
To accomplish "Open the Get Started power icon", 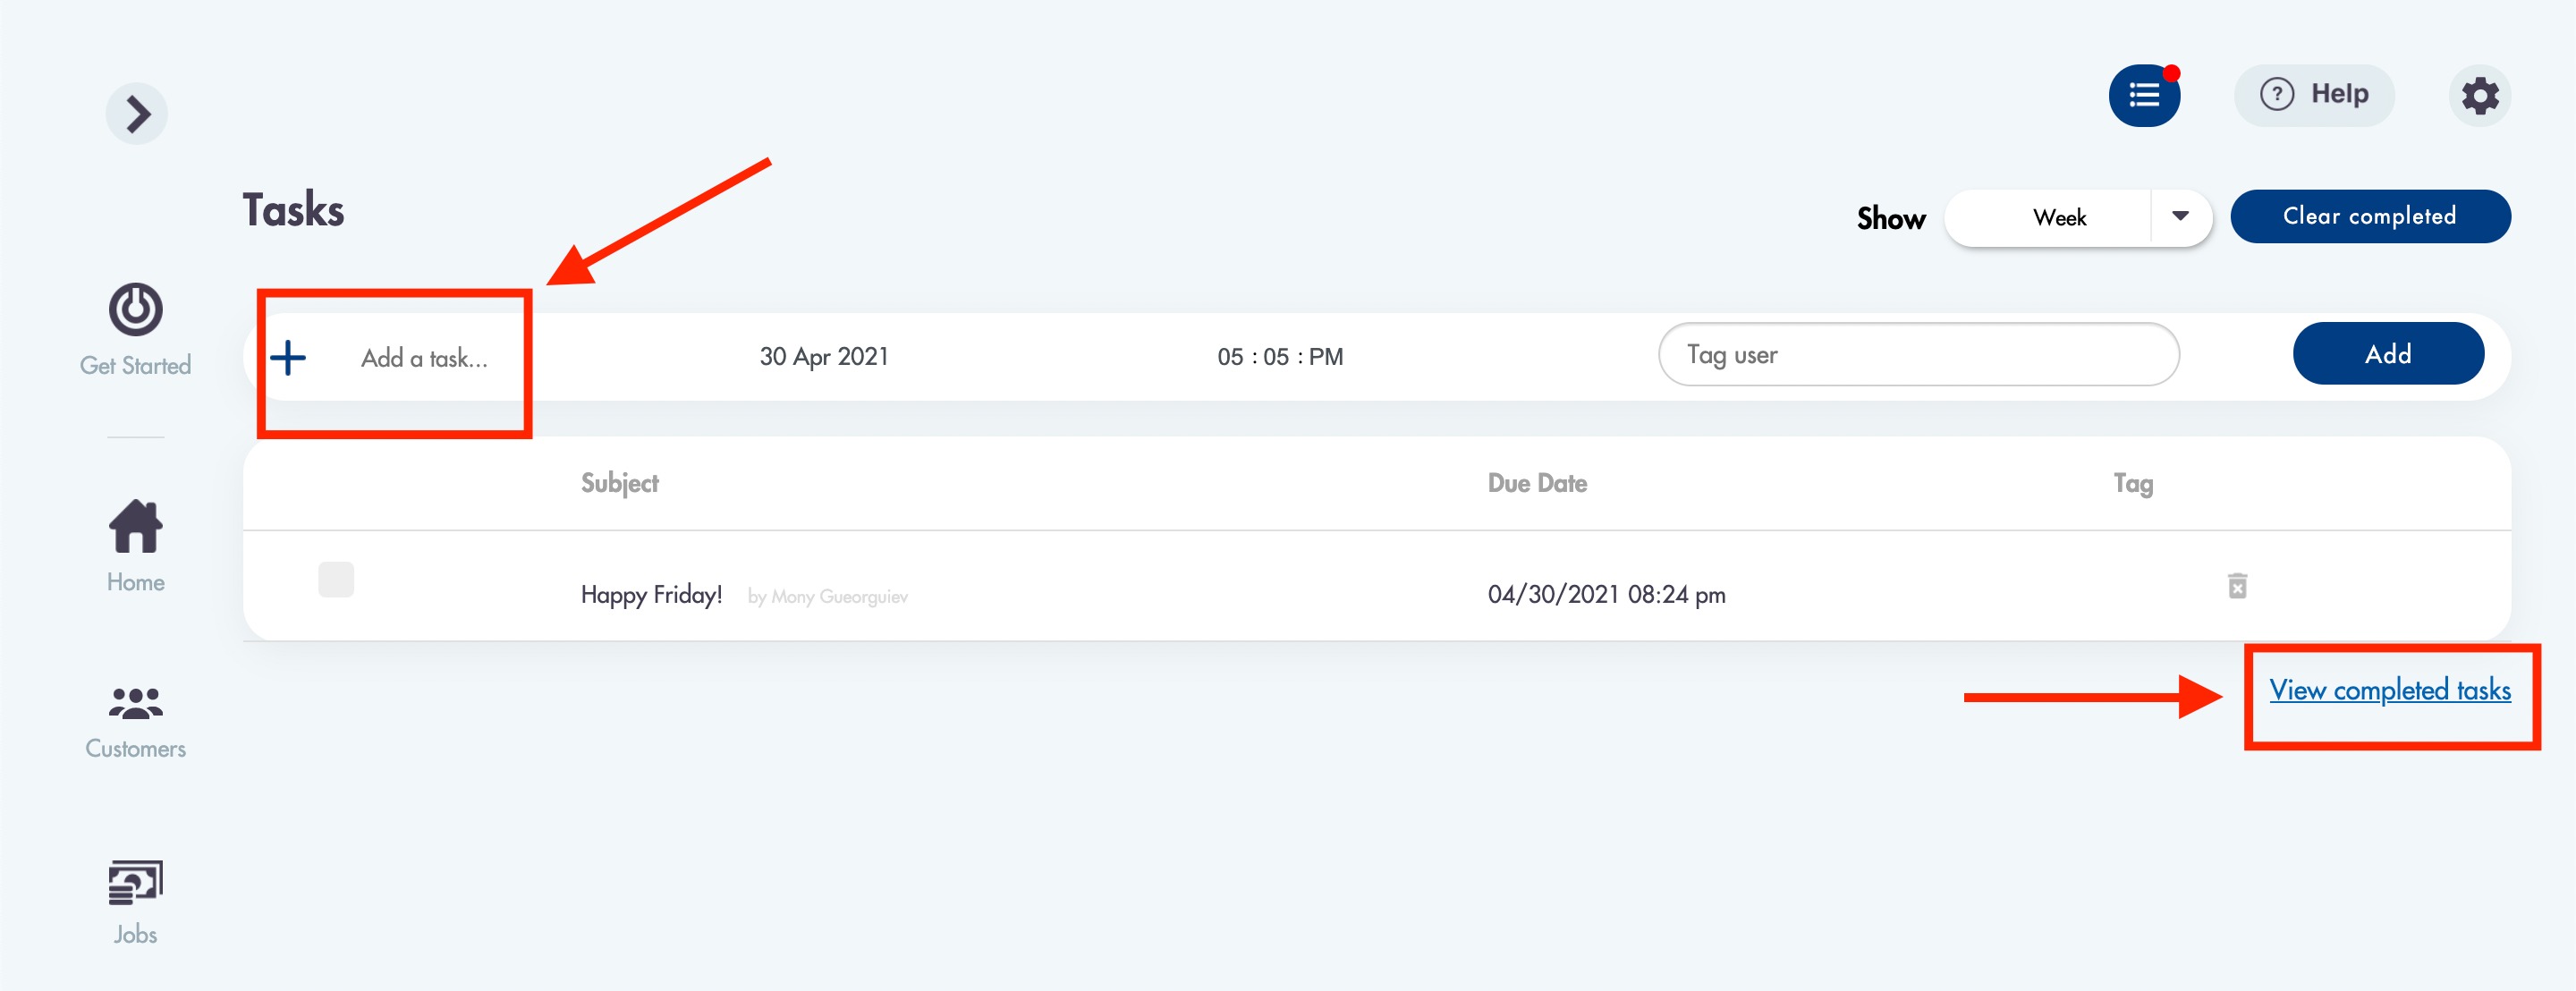I will pyautogui.click(x=135, y=310).
